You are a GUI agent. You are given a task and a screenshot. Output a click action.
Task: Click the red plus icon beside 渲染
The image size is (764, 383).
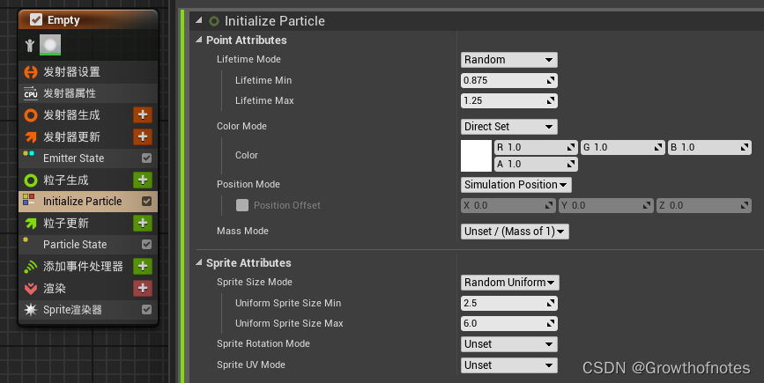click(143, 288)
